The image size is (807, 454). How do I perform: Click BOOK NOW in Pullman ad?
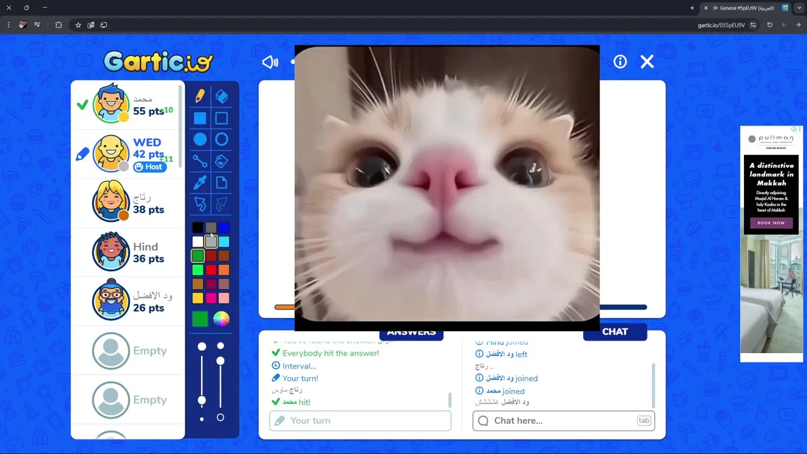point(771,223)
